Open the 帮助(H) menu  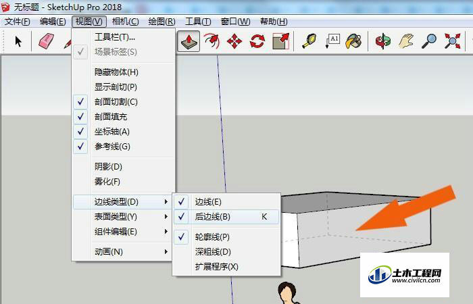point(274,22)
